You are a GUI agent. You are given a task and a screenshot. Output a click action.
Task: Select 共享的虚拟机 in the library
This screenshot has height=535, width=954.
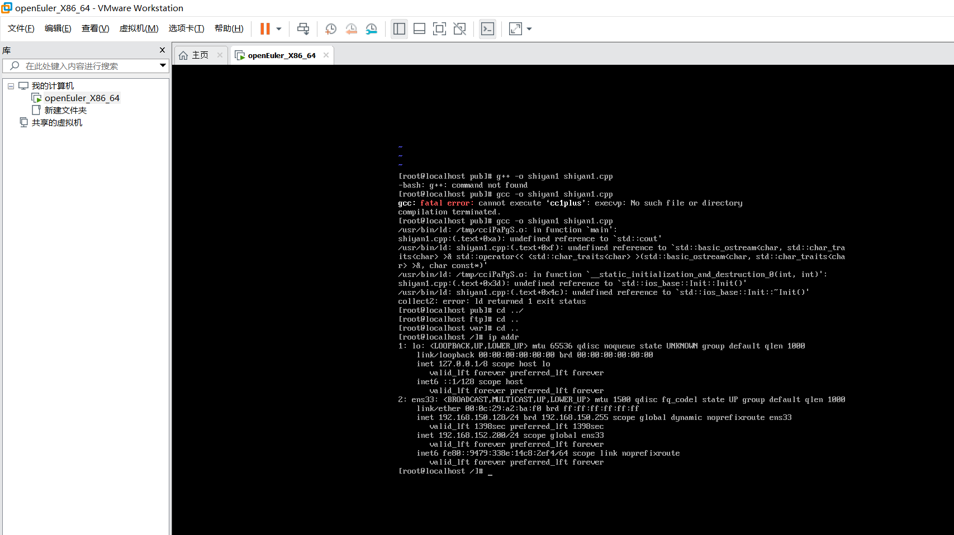point(58,122)
